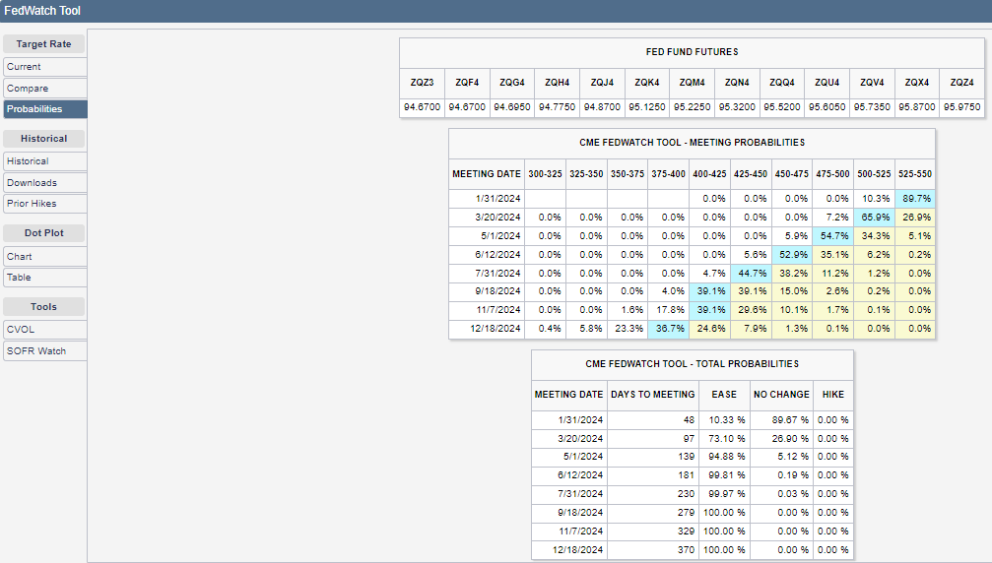The image size is (992, 563).
Task: Click the Target Rate section header
Action: 43,43
